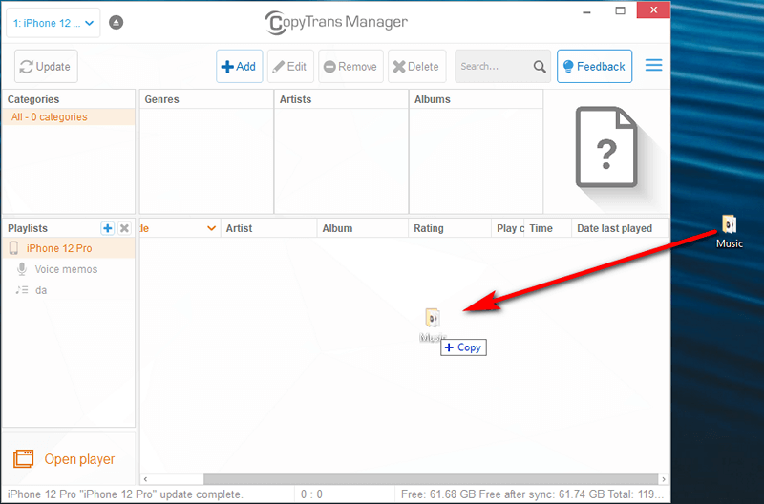764x504 pixels.
Task: Open the hamburger main menu
Action: (653, 65)
